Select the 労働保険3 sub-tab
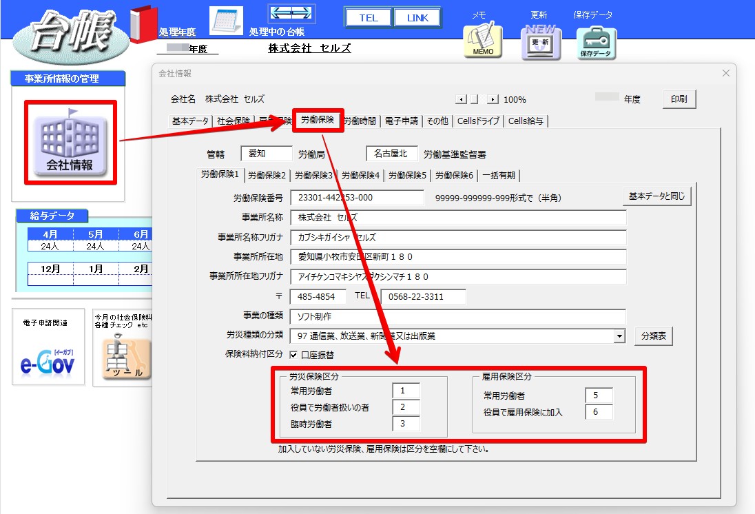This screenshot has width=755, height=514. coord(313,175)
